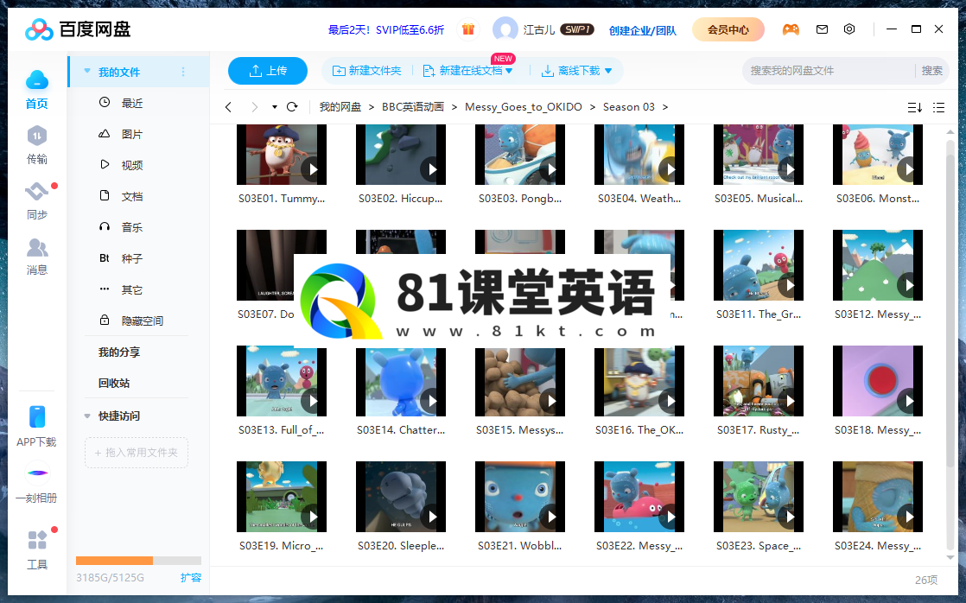Image resolution: width=966 pixels, height=603 pixels.
Task: Select the S03E14 Chatter video thumbnail
Action: [400, 381]
